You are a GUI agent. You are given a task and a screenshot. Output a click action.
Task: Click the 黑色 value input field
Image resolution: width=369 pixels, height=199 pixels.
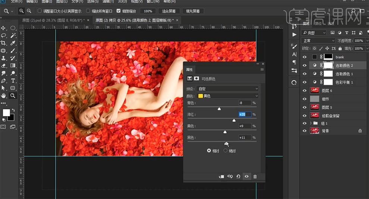(245, 138)
